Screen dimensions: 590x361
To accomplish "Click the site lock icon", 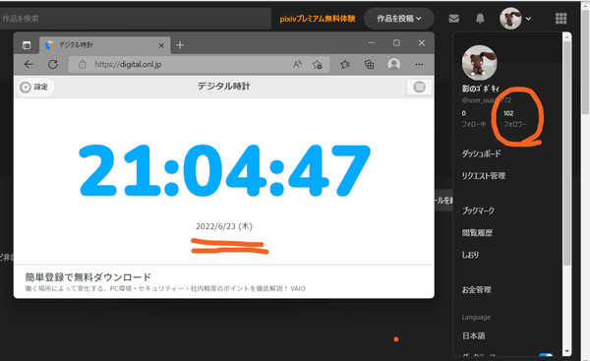I will (x=82, y=64).
